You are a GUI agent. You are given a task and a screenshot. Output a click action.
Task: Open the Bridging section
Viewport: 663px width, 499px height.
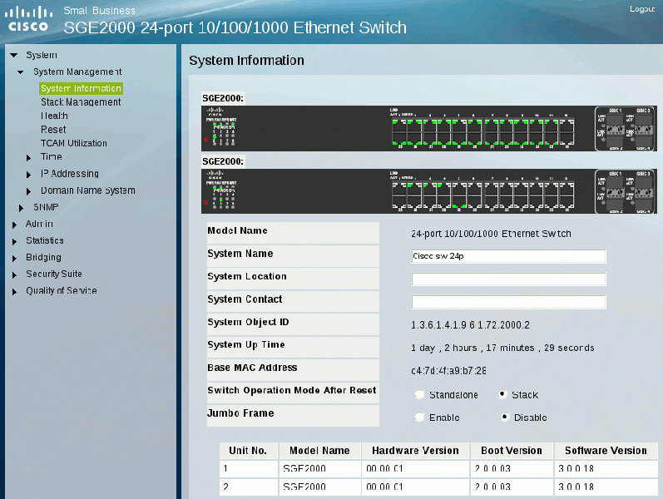coord(43,257)
